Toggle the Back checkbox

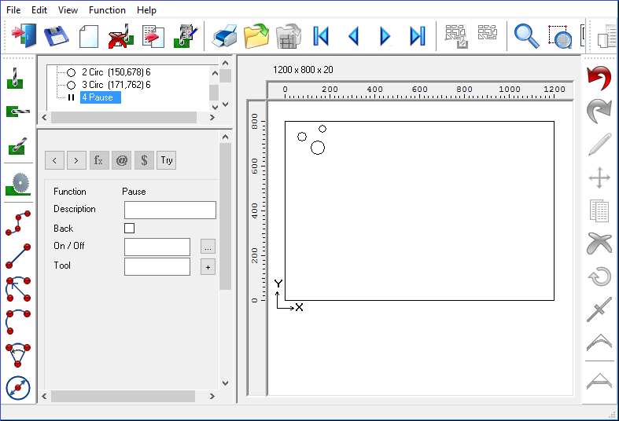click(x=129, y=229)
